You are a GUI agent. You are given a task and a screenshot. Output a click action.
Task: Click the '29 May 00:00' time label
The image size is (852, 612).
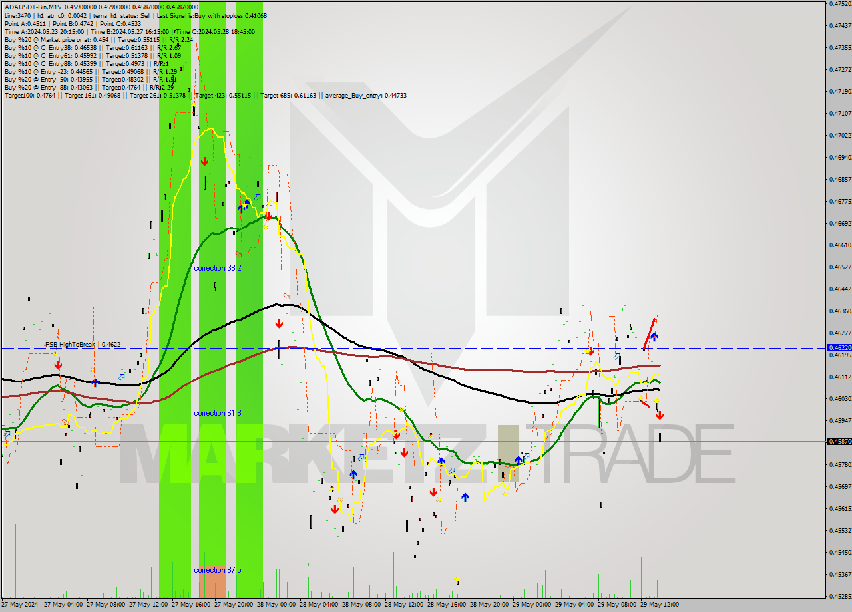click(532, 605)
